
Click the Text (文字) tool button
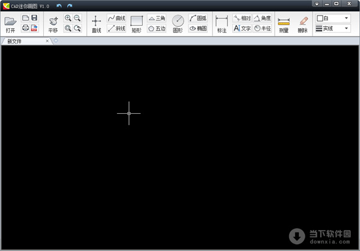coord(242,28)
